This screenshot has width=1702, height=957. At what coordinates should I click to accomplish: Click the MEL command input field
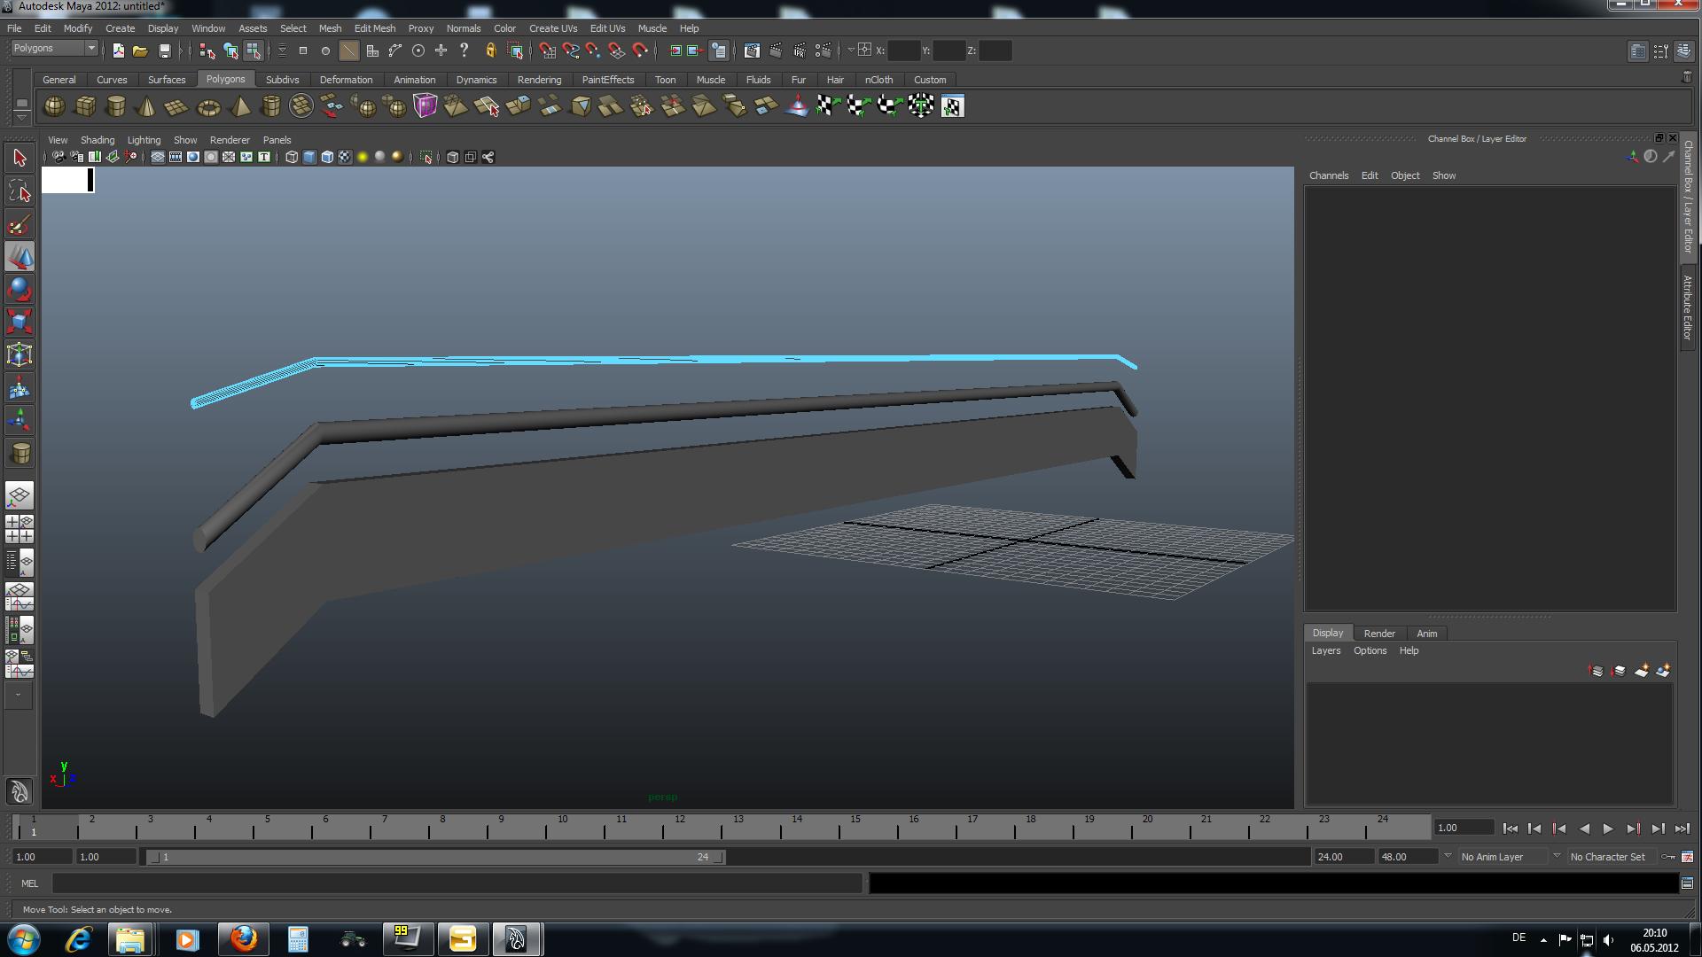(x=457, y=883)
